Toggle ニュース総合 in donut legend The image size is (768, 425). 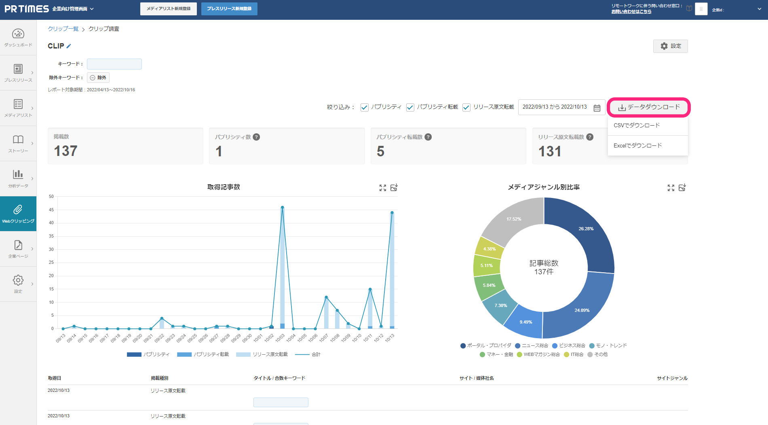[x=532, y=345]
